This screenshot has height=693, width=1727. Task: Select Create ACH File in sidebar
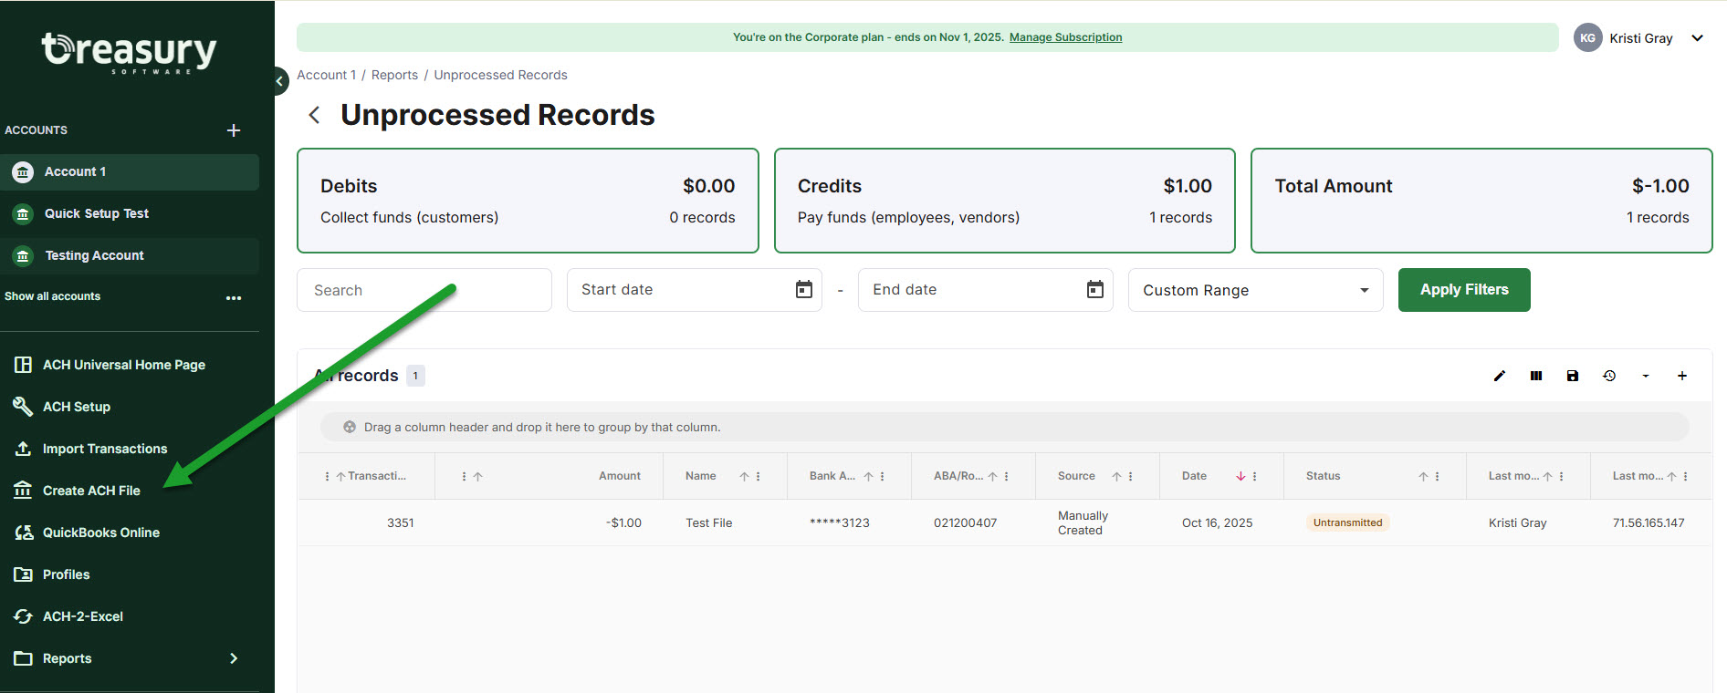(91, 491)
